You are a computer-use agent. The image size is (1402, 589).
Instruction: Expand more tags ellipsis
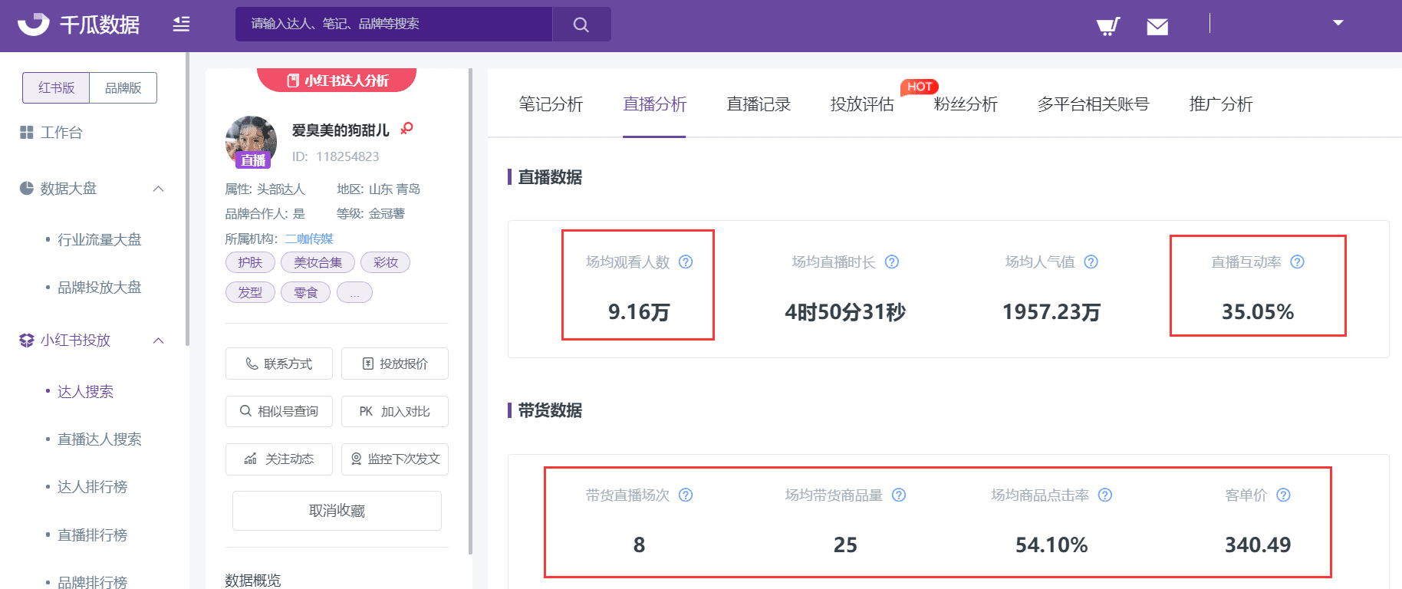[354, 292]
